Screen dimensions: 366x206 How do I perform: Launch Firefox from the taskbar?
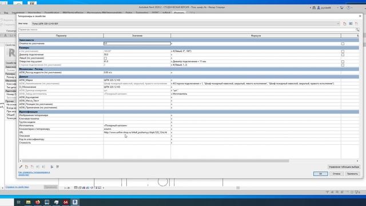point(38,202)
